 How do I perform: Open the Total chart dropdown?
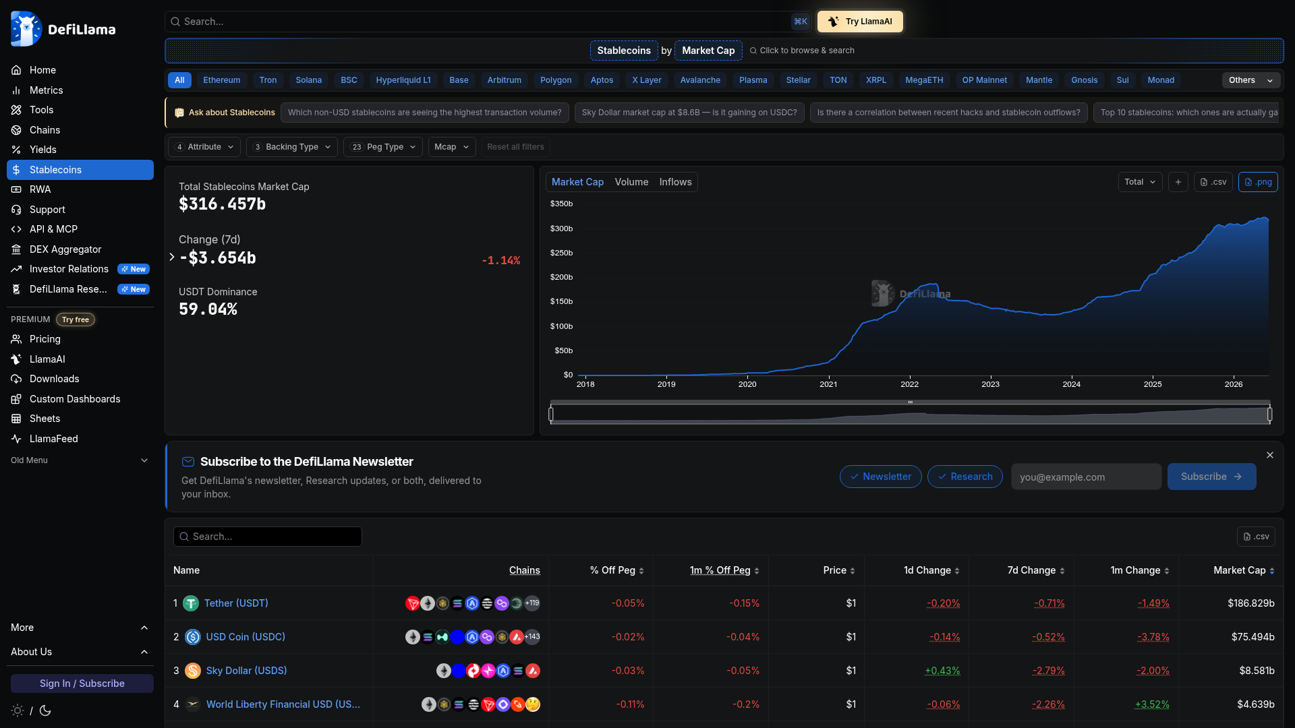(1140, 182)
